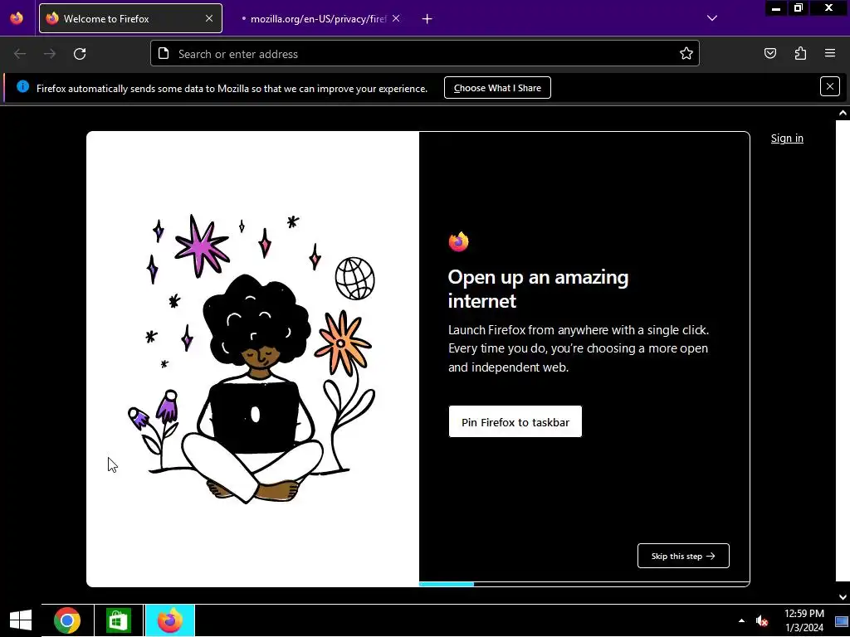Click the Firefox taskbar icon
This screenshot has width=850, height=637.
[169, 620]
